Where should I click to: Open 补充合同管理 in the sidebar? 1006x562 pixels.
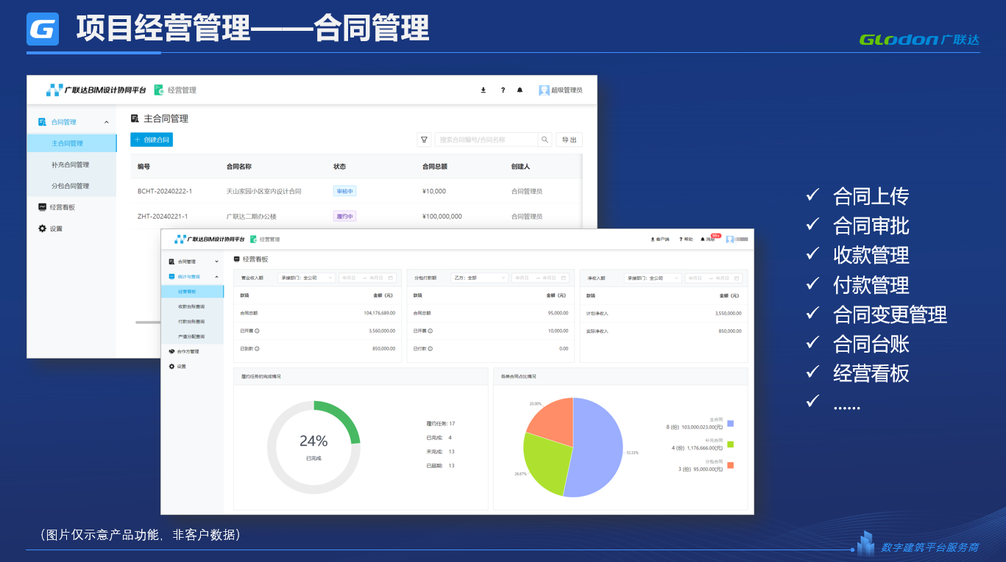tap(71, 165)
